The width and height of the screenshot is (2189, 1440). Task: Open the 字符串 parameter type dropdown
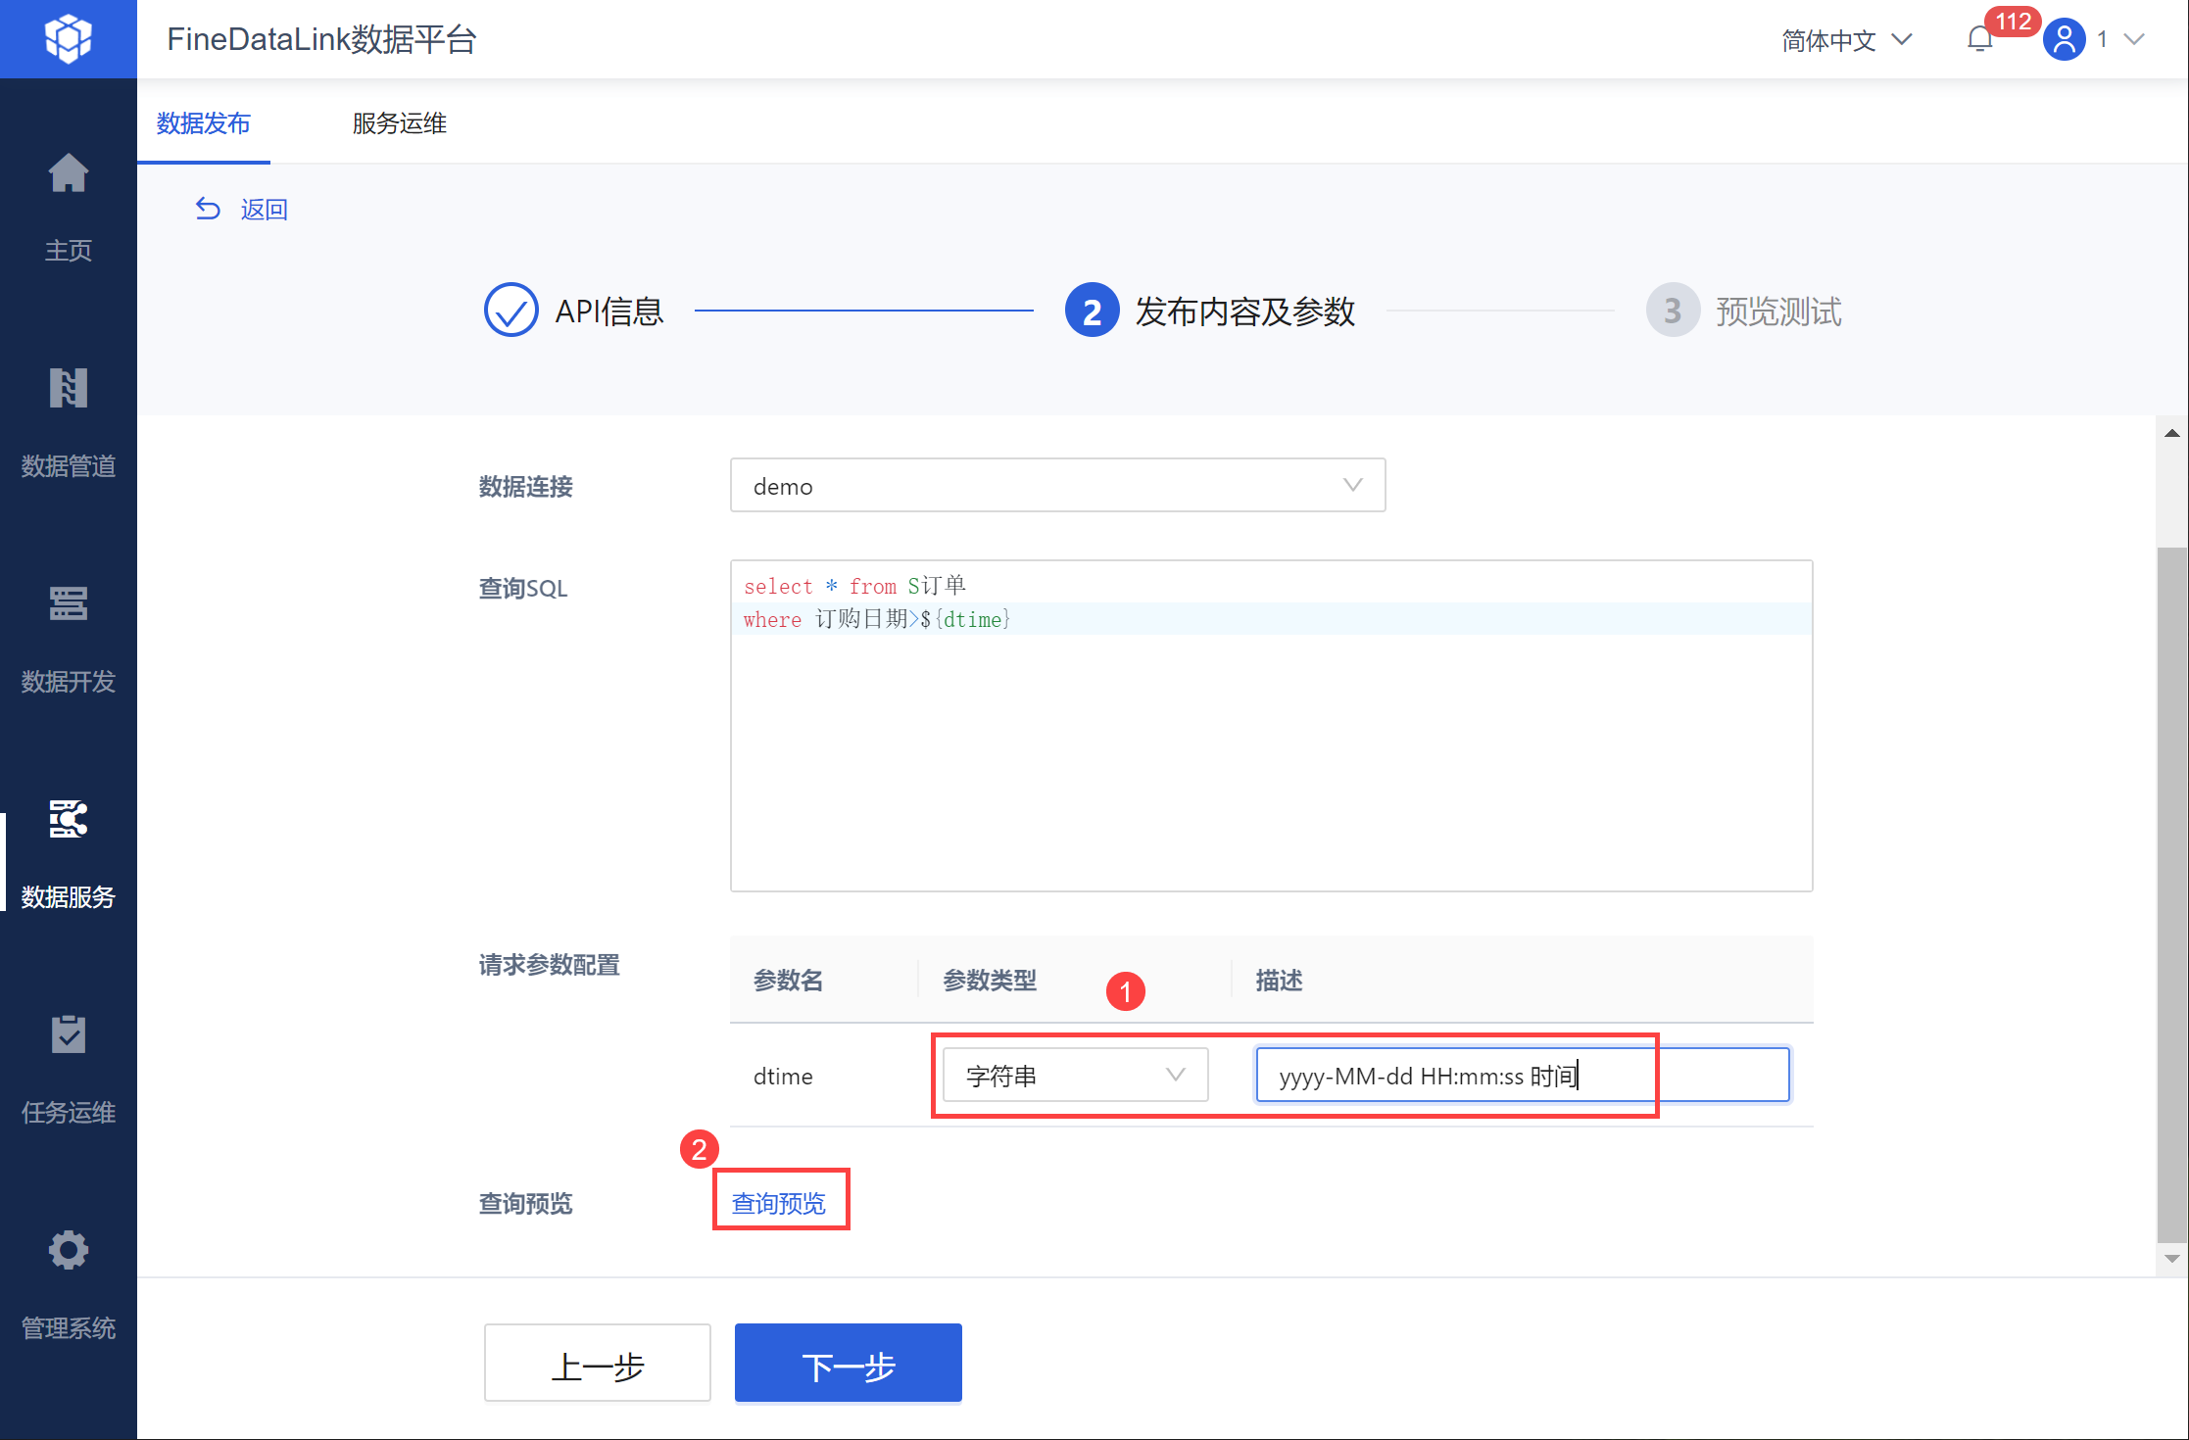click(x=1075, y=1076)
